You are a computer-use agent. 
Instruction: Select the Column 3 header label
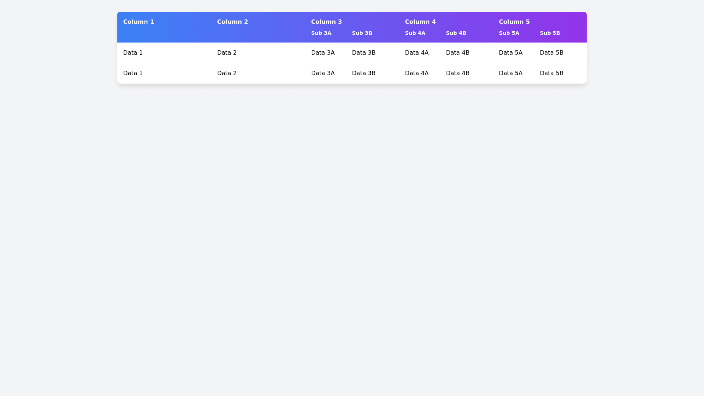pyautogui.click(x=326, y=22)
